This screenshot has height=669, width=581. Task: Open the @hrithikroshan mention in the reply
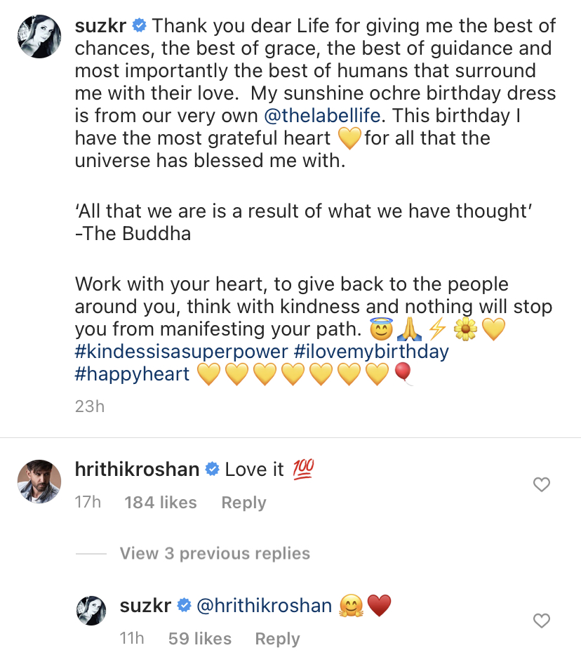pos(265,605)
